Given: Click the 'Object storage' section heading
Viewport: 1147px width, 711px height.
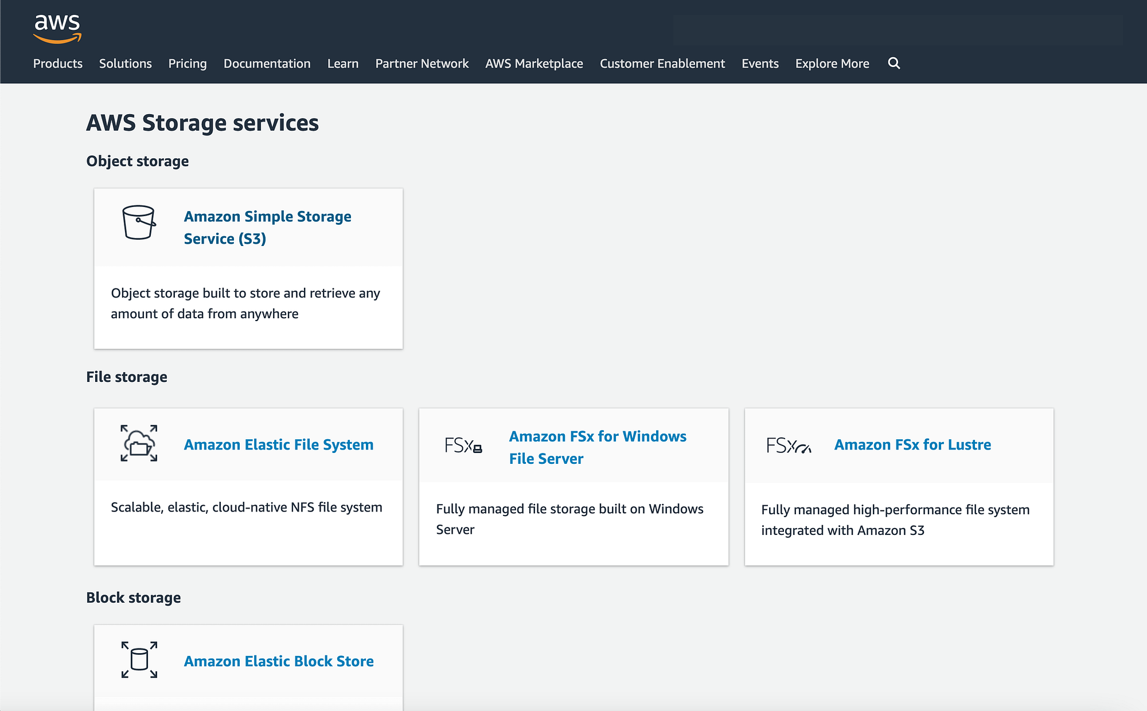Looking at the screenshot, I should click(x=138, y=162).
